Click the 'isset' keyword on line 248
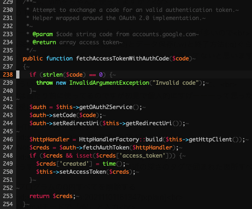 tap(84, 156)
